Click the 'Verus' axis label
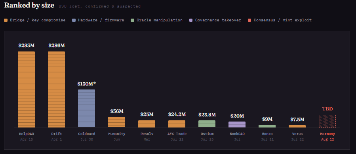356x154 pixels. tap(297, 134)
